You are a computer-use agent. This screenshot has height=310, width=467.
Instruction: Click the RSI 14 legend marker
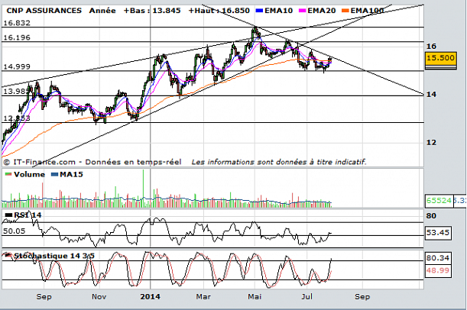(9, 215)
